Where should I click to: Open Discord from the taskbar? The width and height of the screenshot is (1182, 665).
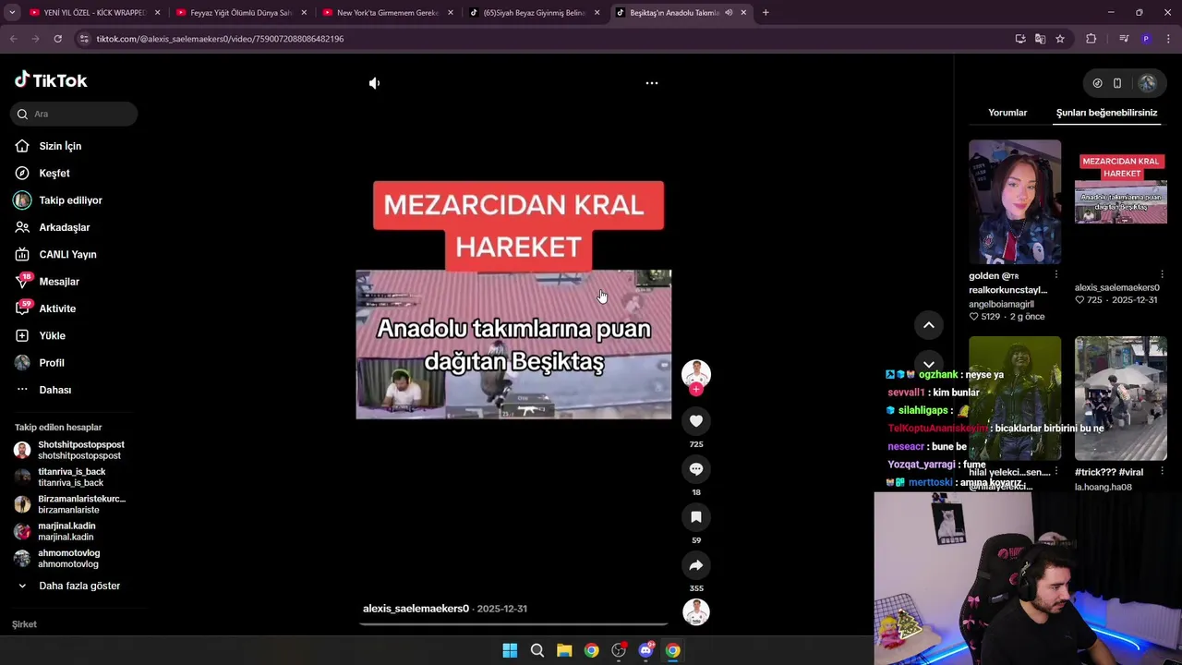tap(645, 651)
